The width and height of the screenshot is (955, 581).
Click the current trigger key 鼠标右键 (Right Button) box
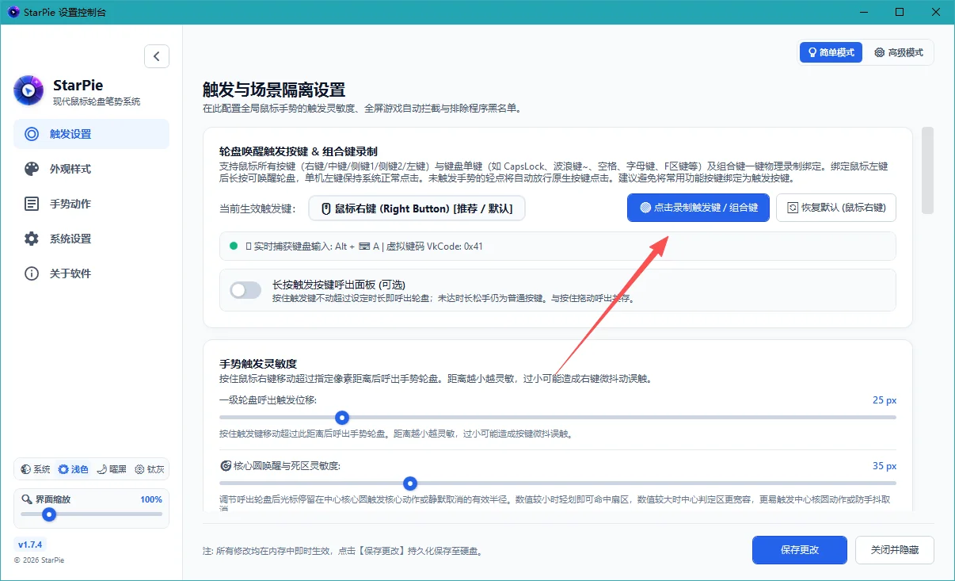pyautogui.click(x=417, y=208)
